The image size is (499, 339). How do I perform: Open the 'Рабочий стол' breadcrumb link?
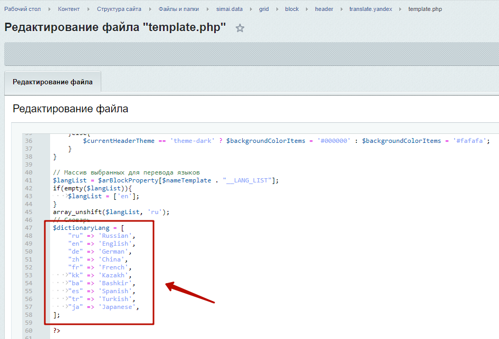[23, 9]
